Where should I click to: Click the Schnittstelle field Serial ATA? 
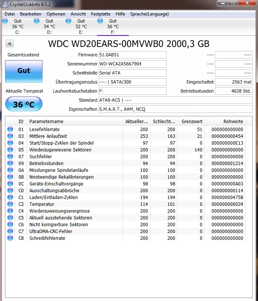pyautogui.click(x=133, y=73)
